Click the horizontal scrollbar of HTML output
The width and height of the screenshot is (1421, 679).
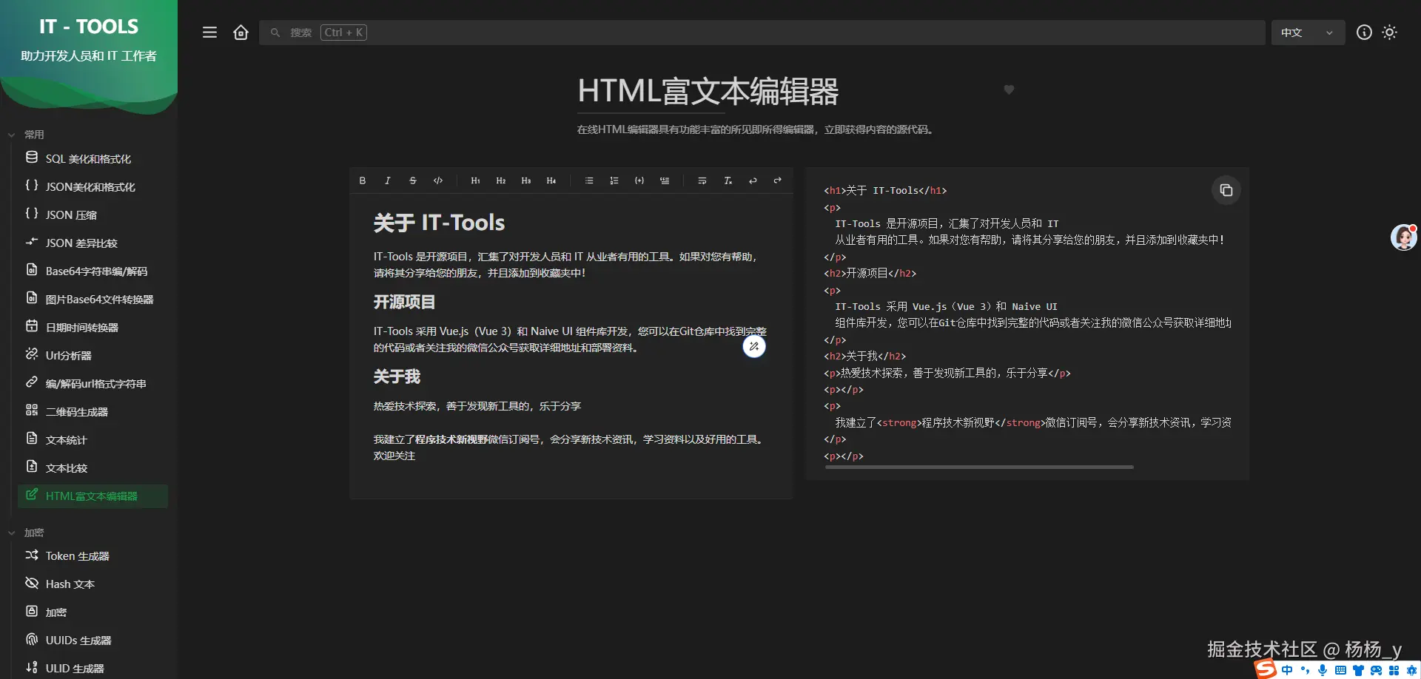(978, 467)
